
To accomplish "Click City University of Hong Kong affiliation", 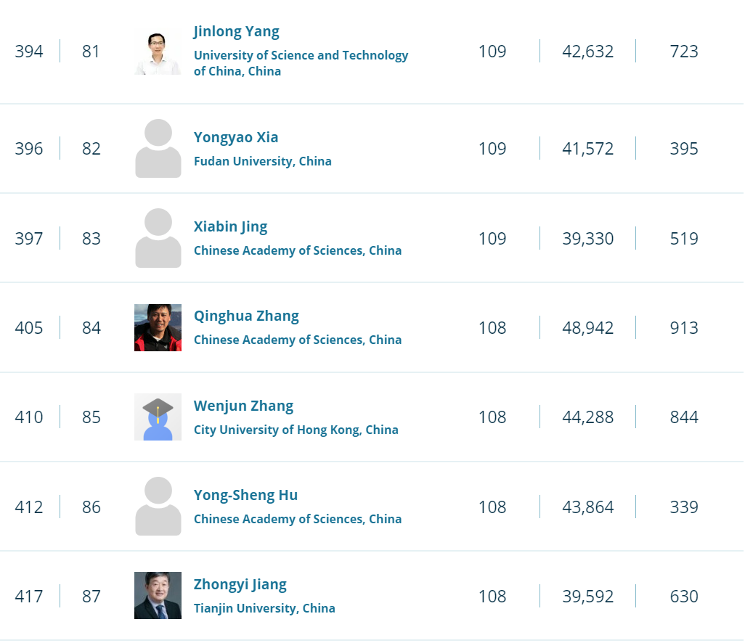I will pos(296,430).
